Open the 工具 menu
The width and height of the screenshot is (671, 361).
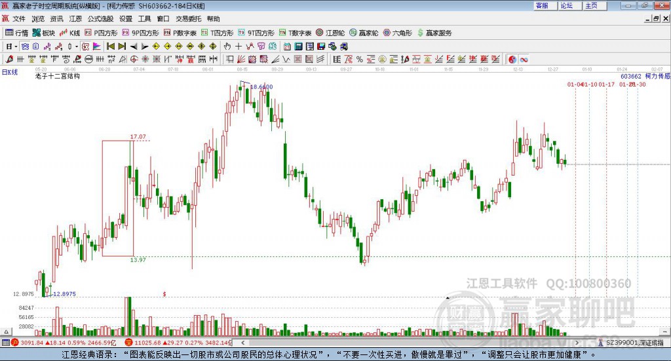144,19
